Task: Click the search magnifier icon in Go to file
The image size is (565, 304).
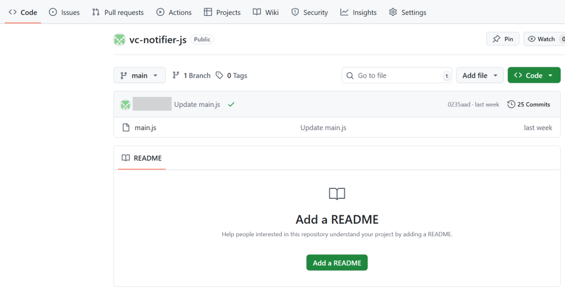Action: pyautogui.click(x=350, y=75)
